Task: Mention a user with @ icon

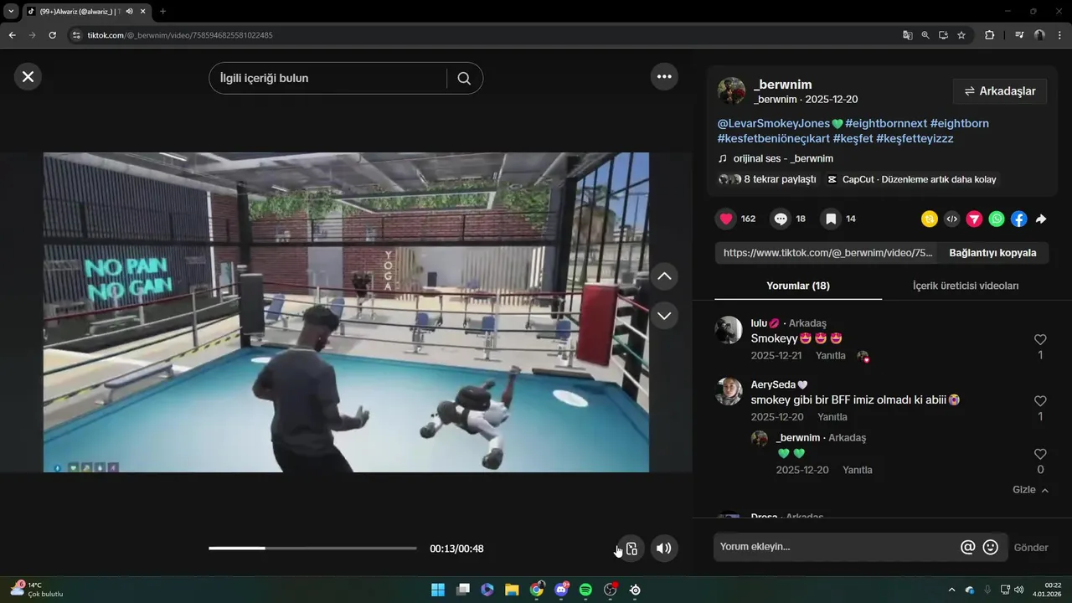Action: coord(967,547)
